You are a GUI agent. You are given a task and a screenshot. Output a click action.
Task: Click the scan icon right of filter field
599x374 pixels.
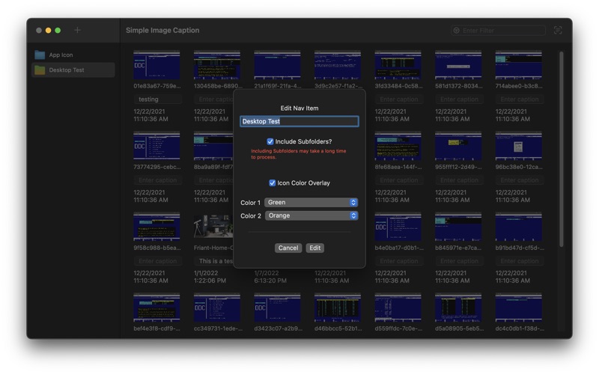coord(558,31)
